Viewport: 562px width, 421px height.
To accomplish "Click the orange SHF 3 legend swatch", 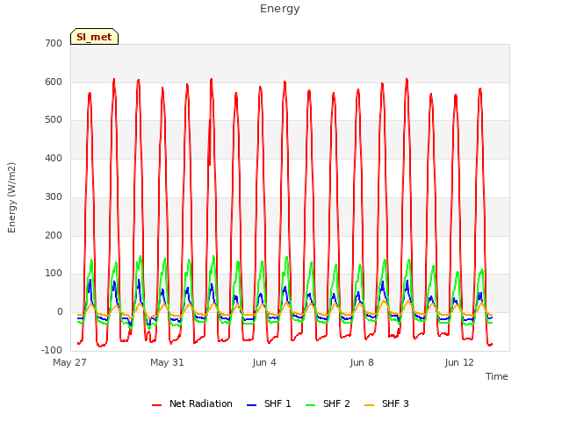I will click(x=369, y=405).
